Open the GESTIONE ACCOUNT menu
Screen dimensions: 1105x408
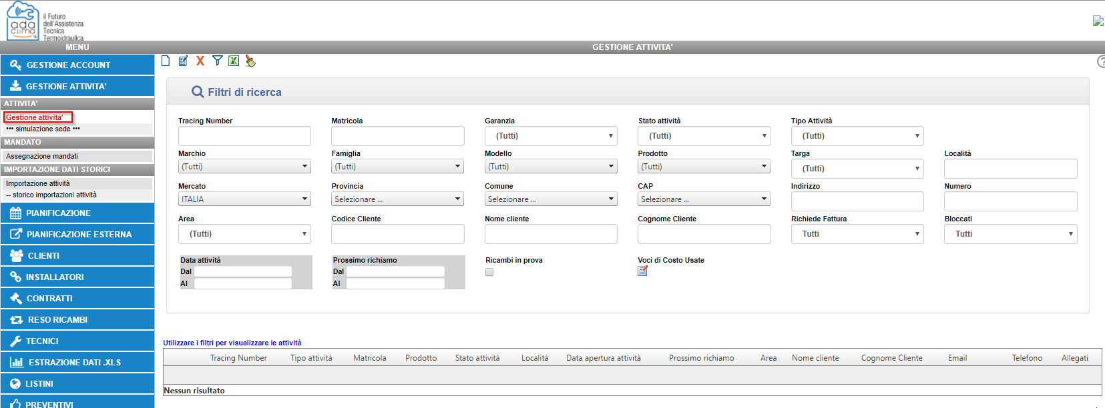point(77,65)
